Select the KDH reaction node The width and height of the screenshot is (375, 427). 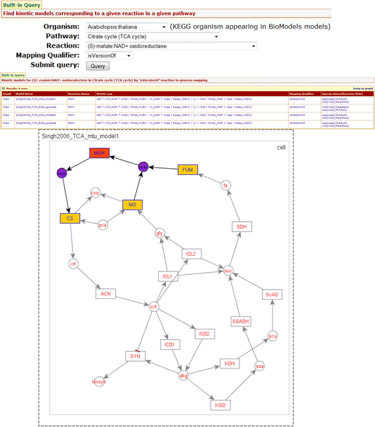[x=229, y=363]
